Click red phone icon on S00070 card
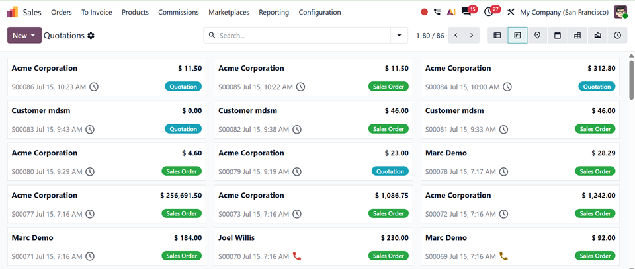 pyautogui.click(x=297, y=256)
